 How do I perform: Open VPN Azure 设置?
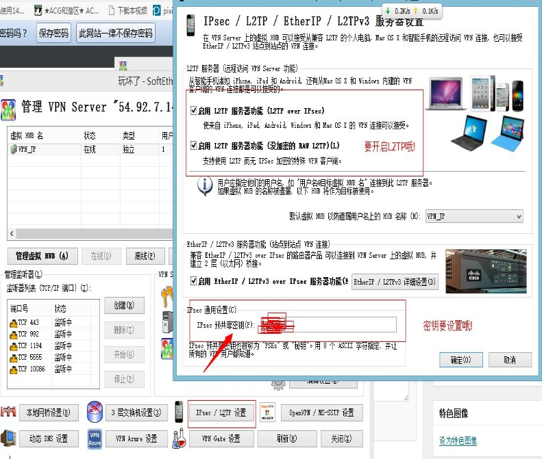(x=136, y=438)
